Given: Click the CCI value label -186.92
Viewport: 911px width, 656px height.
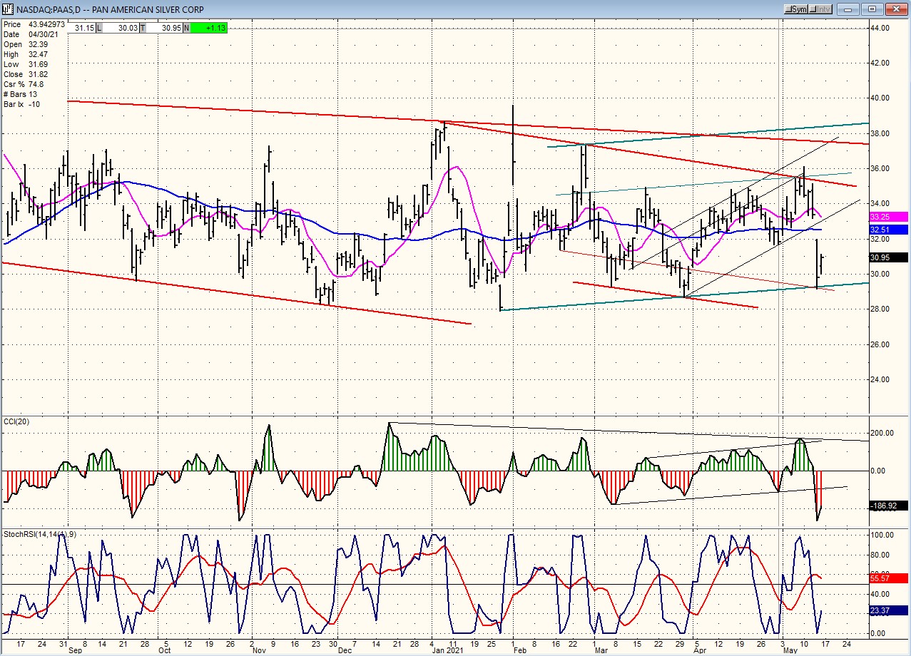Looking at the screenshot, I should [888, 506].
